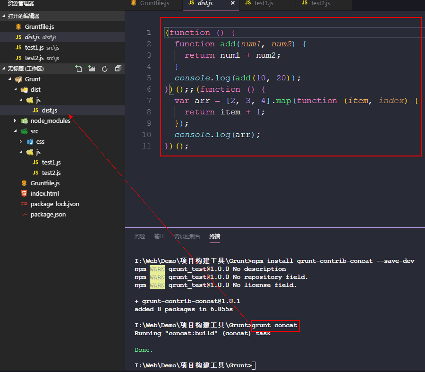Image resolution: width=425 pixels, height=372 pixels.
Task: Refresh the explorer file tree
Action: [x=105, y=69]
